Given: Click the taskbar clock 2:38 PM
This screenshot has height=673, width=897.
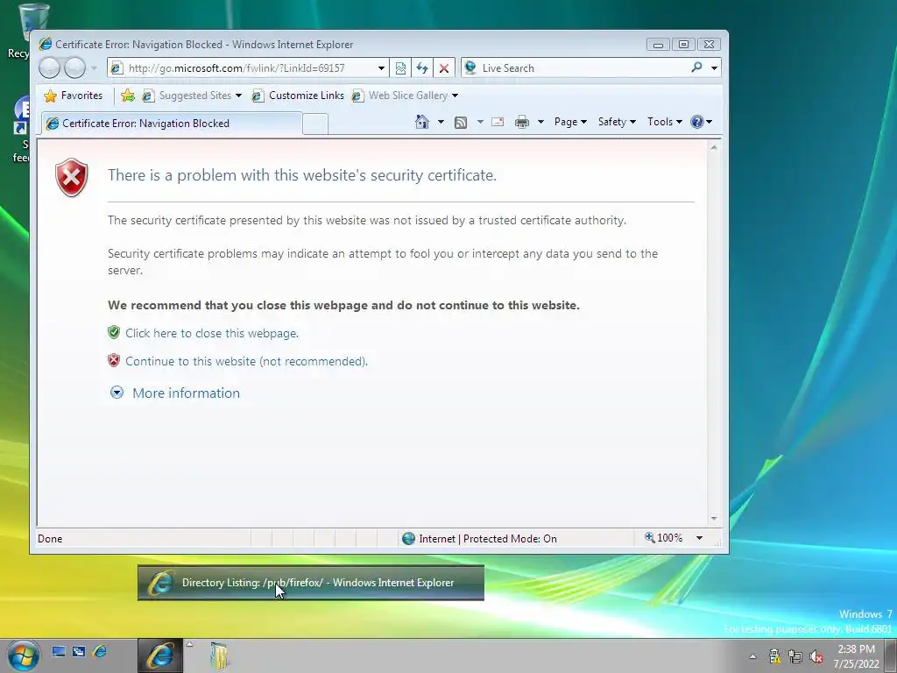Looking at the screenshot, I should [x=857, y=649].
